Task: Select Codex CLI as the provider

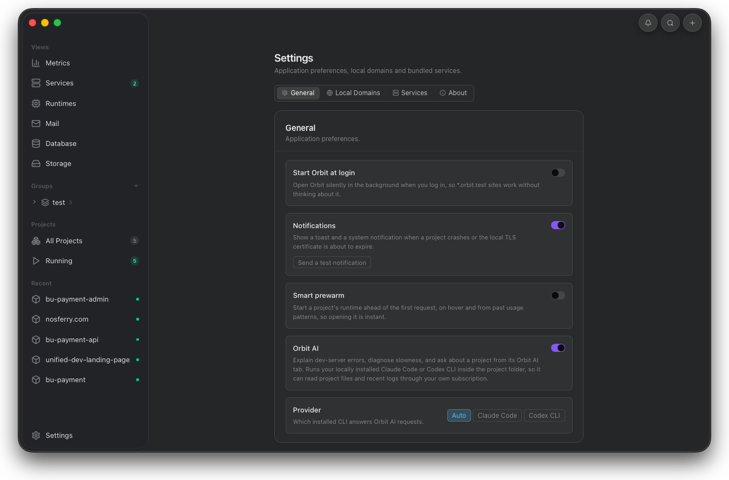Action: (544, 415)
